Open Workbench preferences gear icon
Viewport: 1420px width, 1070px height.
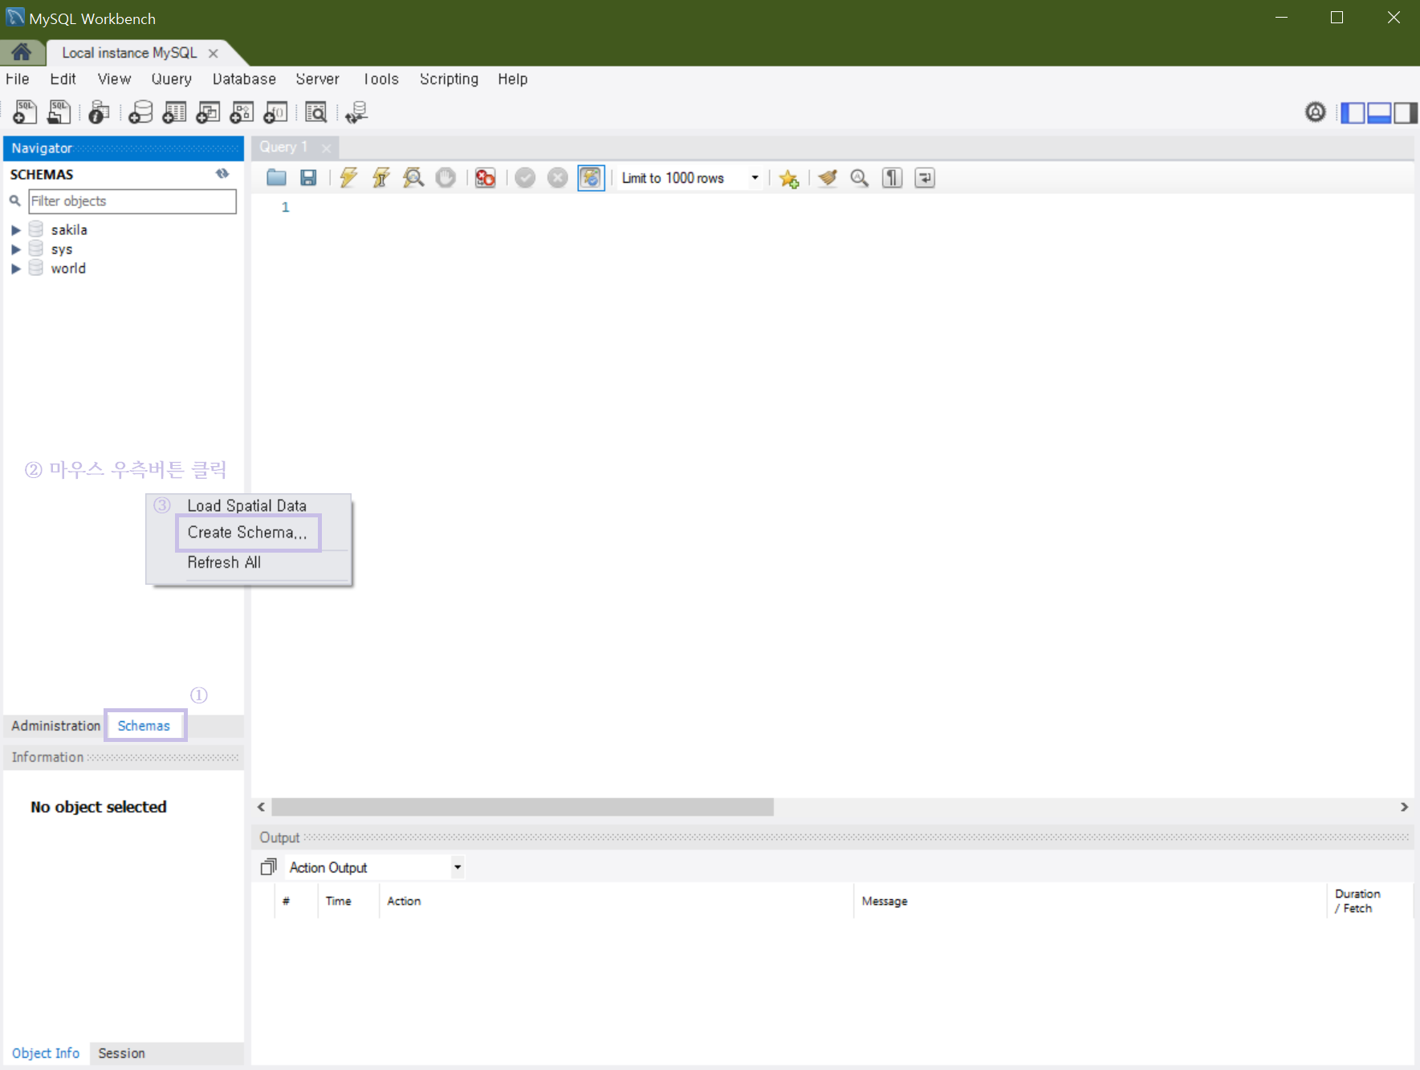[1315, 112]
